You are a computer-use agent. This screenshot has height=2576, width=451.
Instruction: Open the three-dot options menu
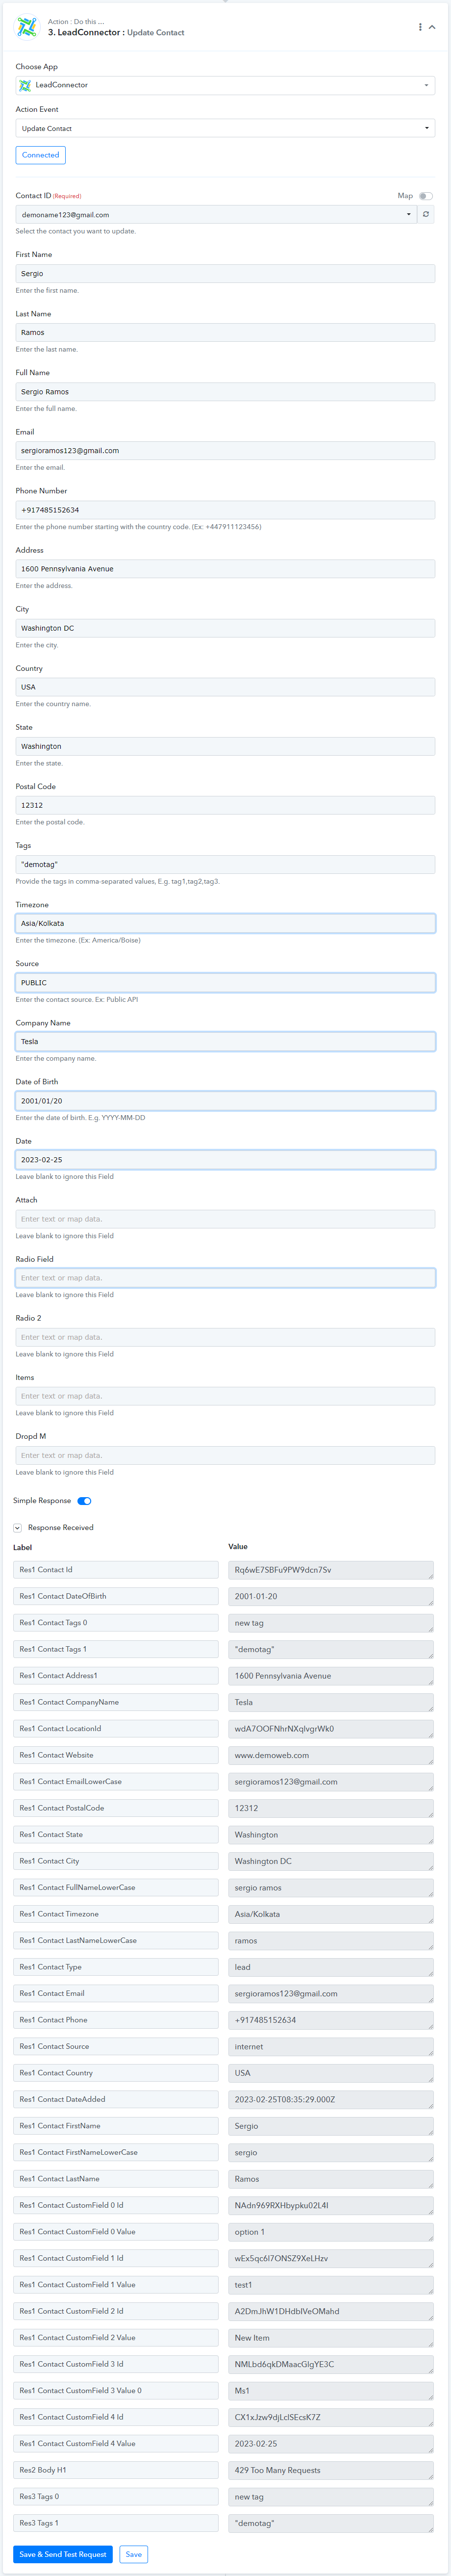pyautogui.click(x=420, y=27)
